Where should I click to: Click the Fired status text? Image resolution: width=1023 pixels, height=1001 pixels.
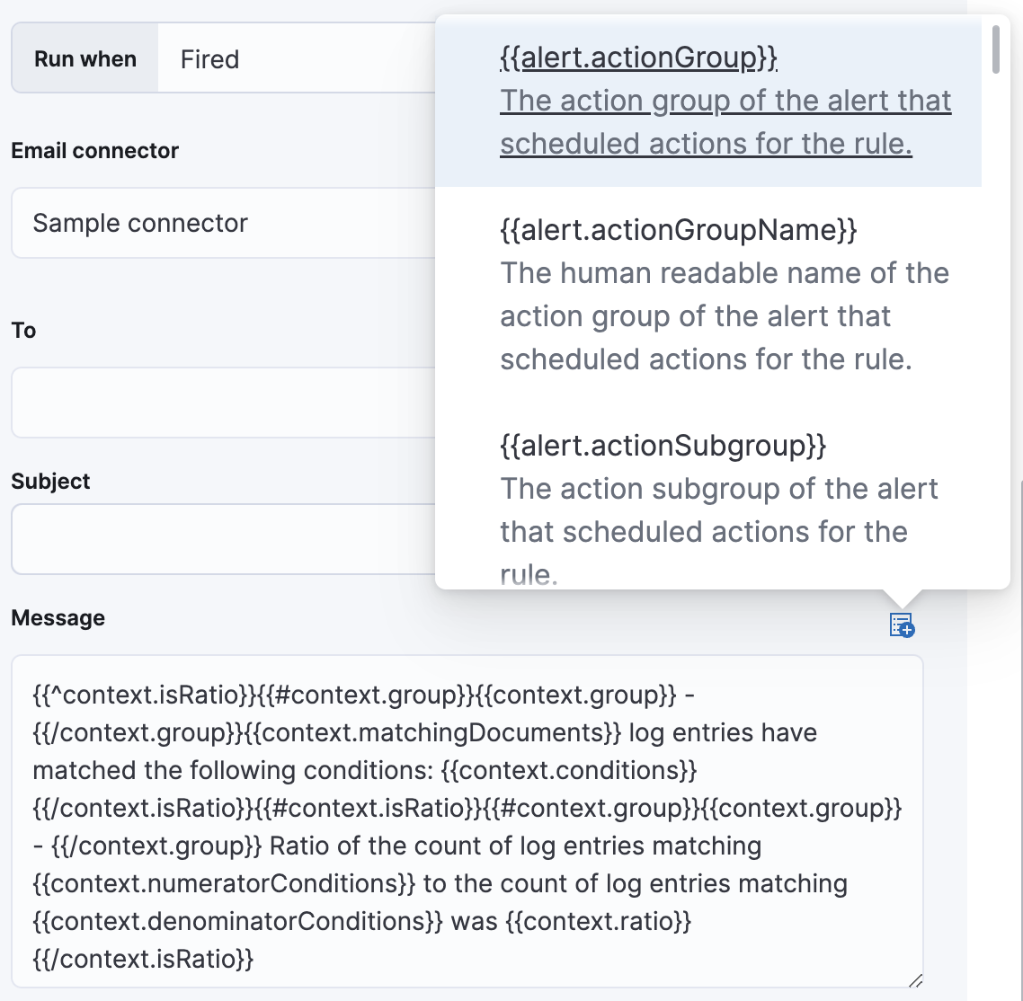click(x=209, y=58)
